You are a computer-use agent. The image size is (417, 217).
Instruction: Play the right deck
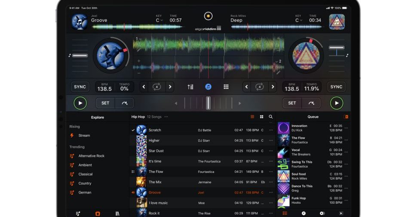[x=337, y=103]
